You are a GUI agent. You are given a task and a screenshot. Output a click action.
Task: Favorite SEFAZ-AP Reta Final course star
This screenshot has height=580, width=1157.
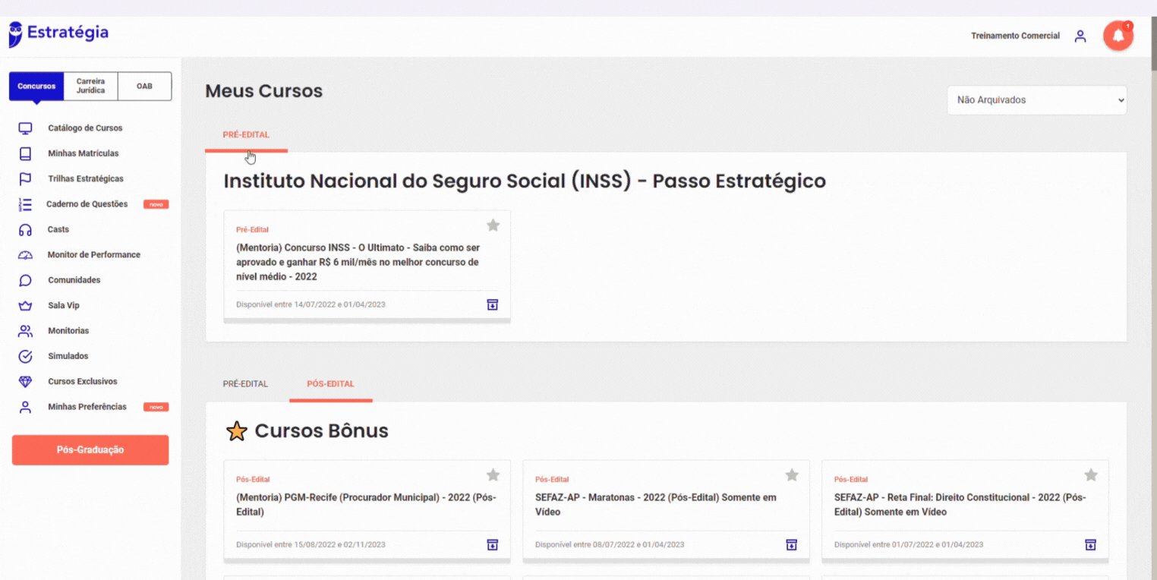(1091, 475)
